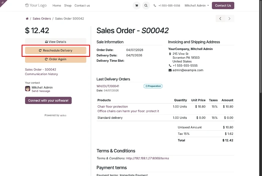Open the shopping cart icon
The height and width of the screenshot is (176, 262).
point(136,6)
